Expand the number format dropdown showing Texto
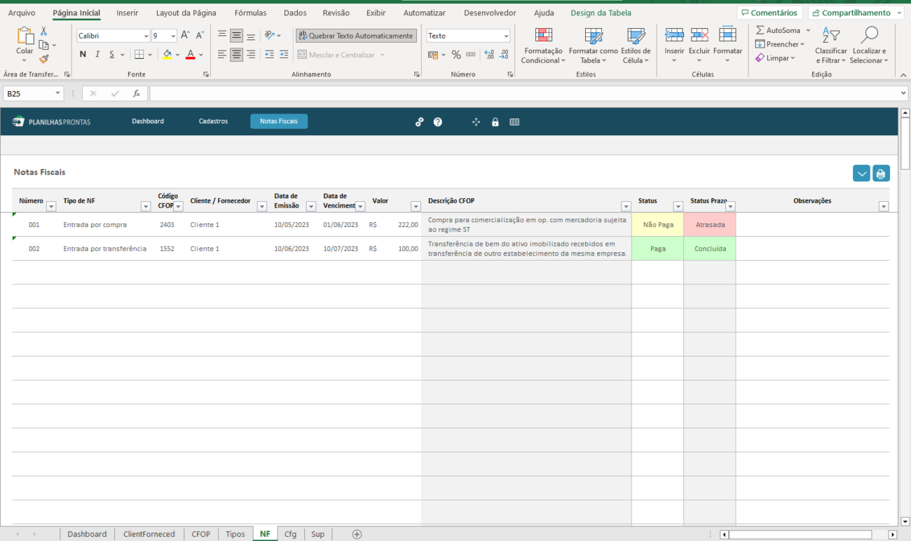 click(506, 35)
